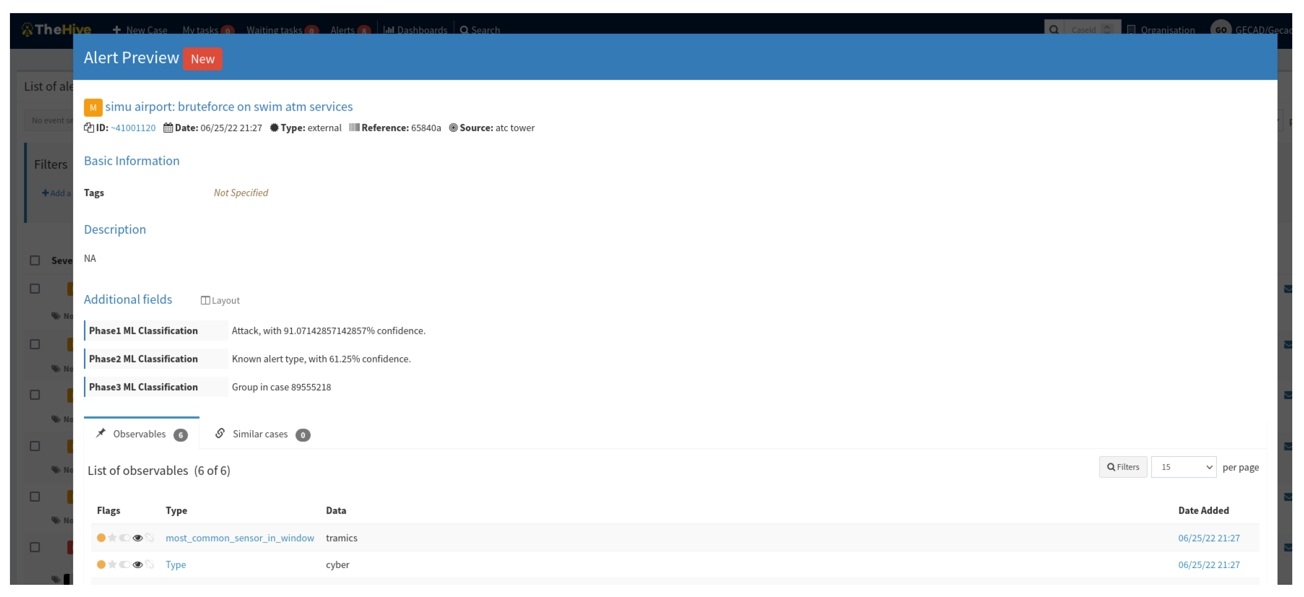The height and width of the screenshot is (597, 1304).
Task: Click the star flag icon on tramics row
Action: (113, 538)
